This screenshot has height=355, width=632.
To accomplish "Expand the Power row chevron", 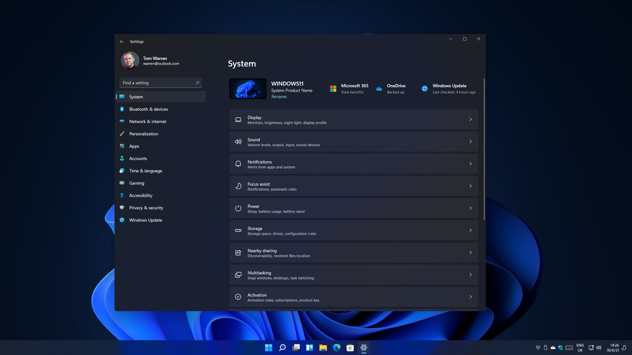I will pos(470,208).
